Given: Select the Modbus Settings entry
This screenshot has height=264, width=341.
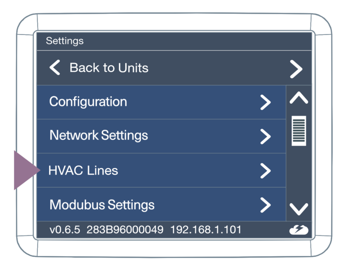Looking at the screenshot, I should tap(102, 204).
